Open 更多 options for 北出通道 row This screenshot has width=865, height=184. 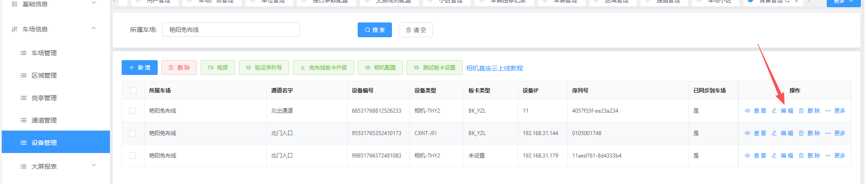[835, 111]
